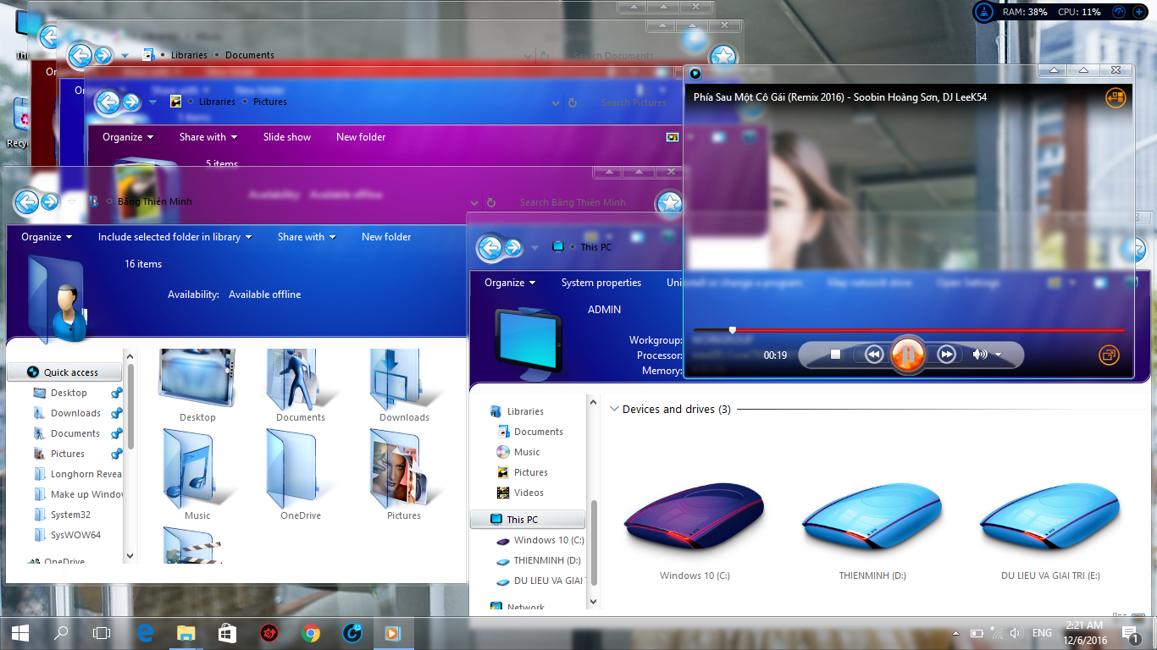The image size is (1157, 650).
Task: Open taskbar Search magnifier
Action: (61, 632)
